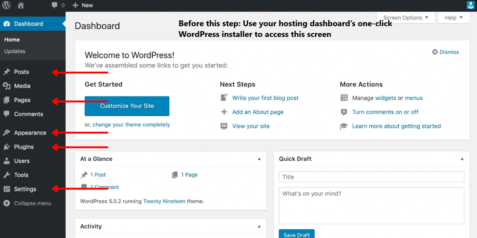Image resolution: width=477 pixels, height=238 pixels.
Task: Open the Help dropdown tab
Action: 454,17
